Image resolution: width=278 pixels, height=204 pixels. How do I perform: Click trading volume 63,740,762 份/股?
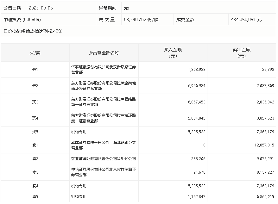141,20
